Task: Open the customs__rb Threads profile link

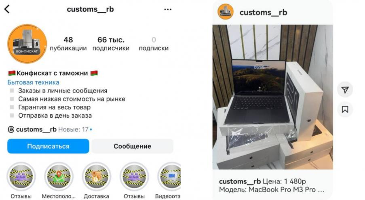Action: tap(36, 129)
